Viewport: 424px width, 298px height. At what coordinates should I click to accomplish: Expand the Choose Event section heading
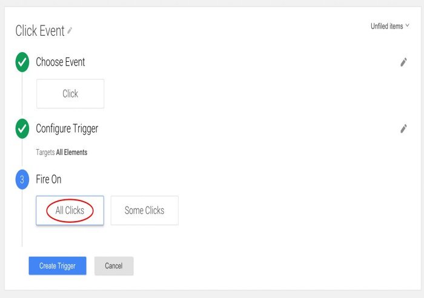pyautogui.click(x=61, y=62)
